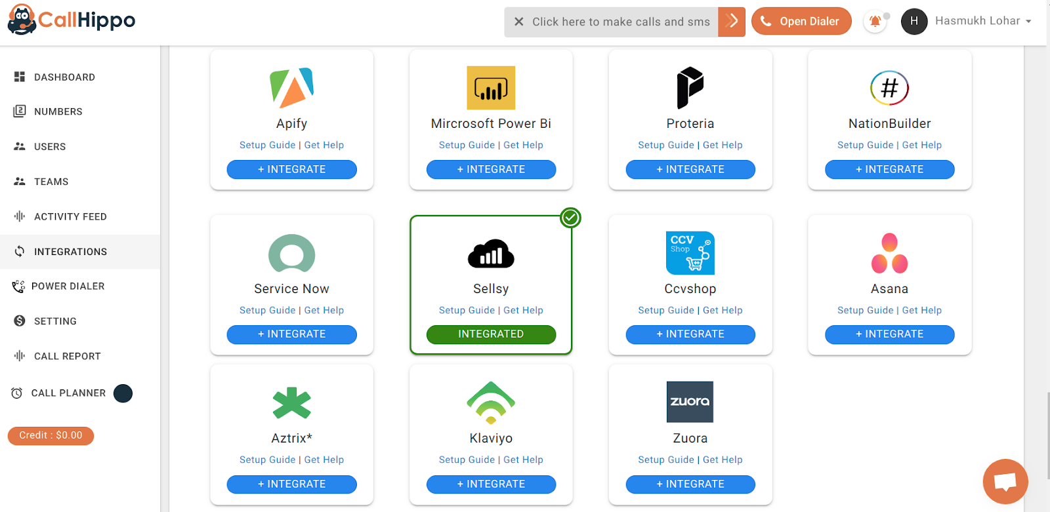This screenshot has width=1050, height=512.
Task: Open the Hasmukh Lohar account dropdown
Action: (983, 21)
